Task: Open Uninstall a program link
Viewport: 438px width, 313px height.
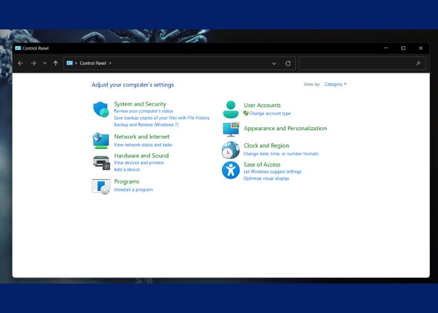Action: (133, 190)
